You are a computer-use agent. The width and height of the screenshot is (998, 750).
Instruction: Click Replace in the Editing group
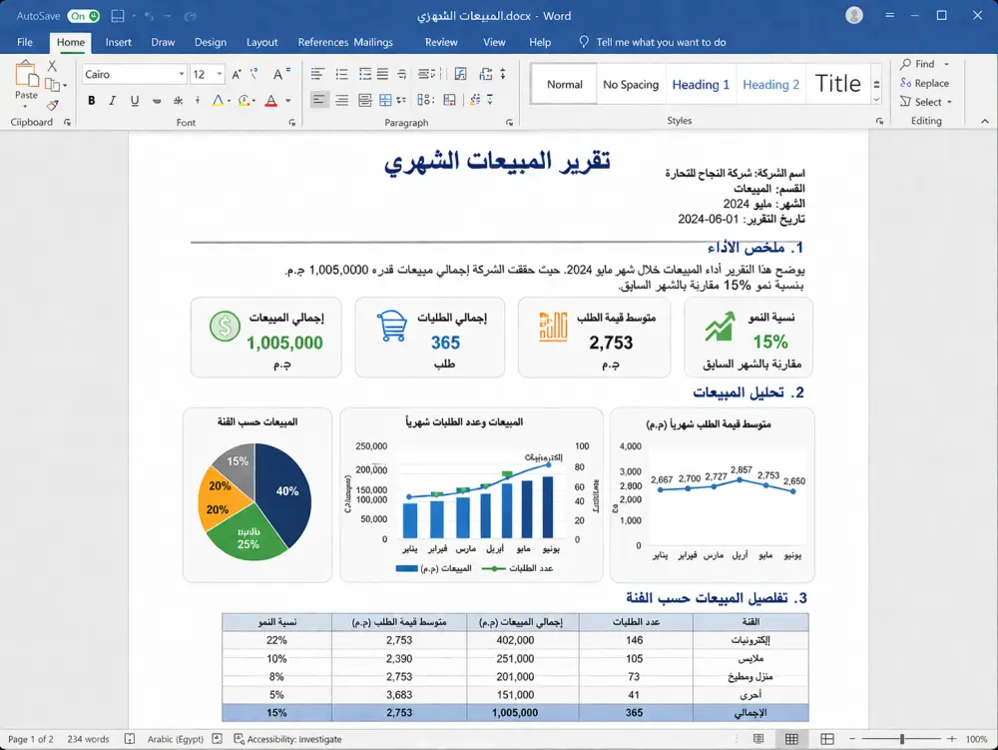click(x=928, y=83)
